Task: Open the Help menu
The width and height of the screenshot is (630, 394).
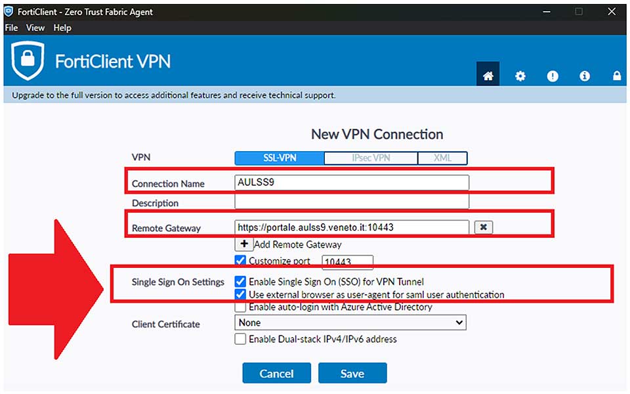Action: pyautogui.click(x=62, y=28)
